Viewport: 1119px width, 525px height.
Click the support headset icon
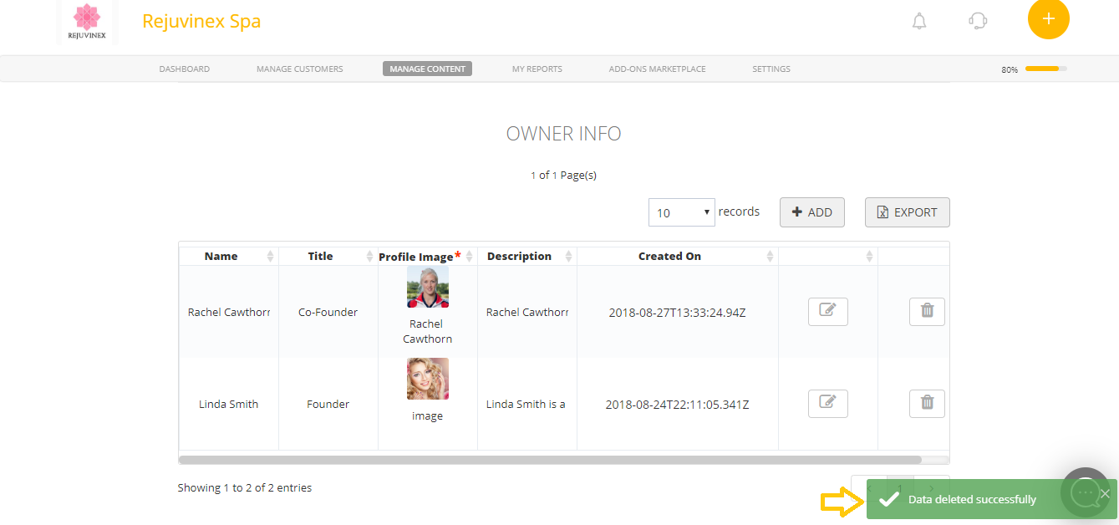tap(977, 22)
